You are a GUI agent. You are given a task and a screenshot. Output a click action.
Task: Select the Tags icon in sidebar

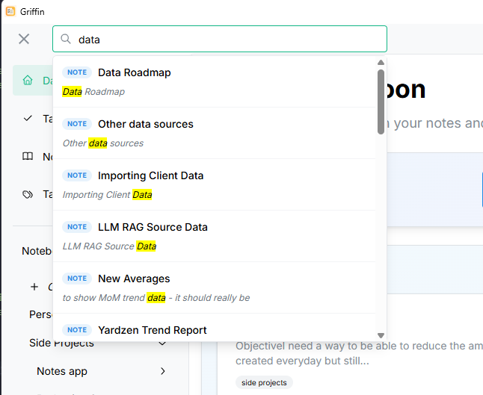point(28,194)
